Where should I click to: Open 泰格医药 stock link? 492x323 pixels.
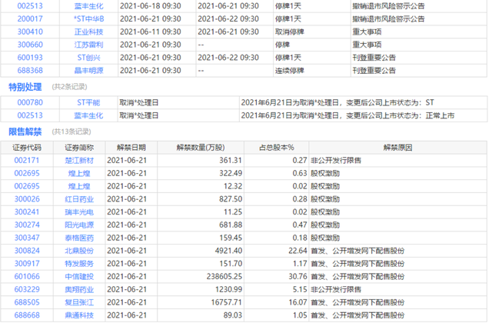[x=79, y=238]
